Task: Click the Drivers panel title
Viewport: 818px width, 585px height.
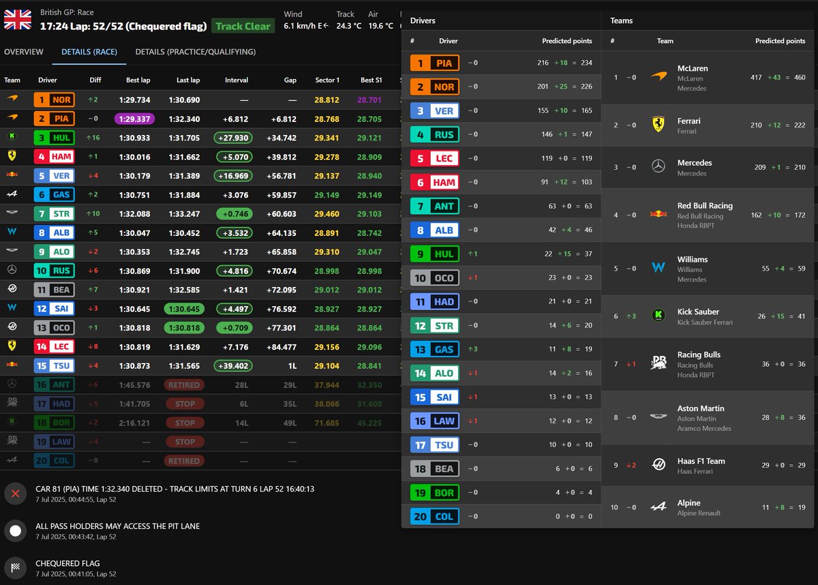Action: 423,20
